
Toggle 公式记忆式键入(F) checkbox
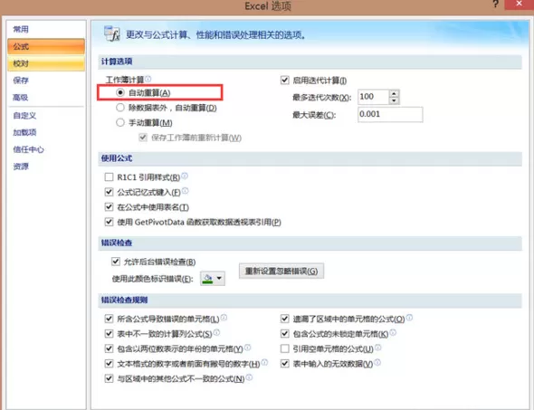[109, 192]
